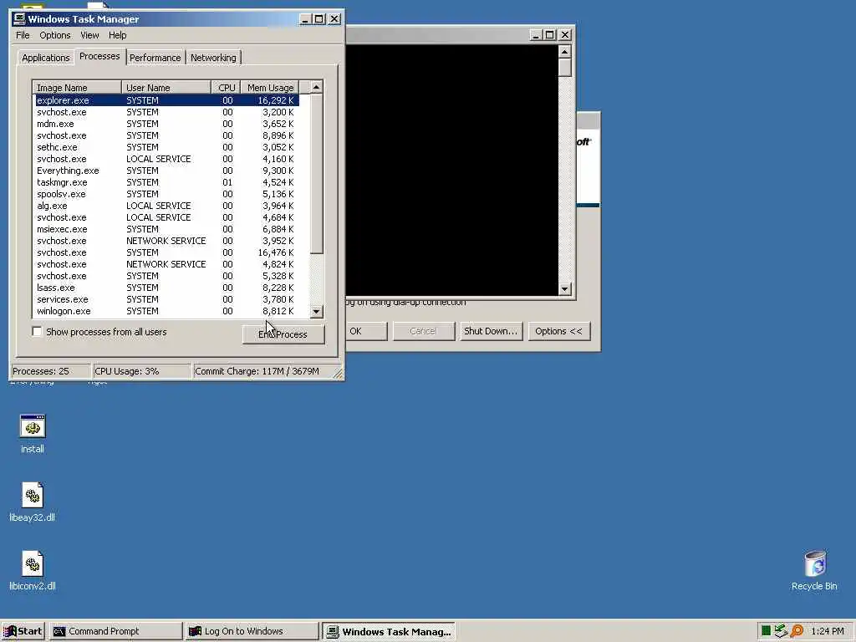Select the explorer.exe process row
856x642 pixels.
click(166, 100)
